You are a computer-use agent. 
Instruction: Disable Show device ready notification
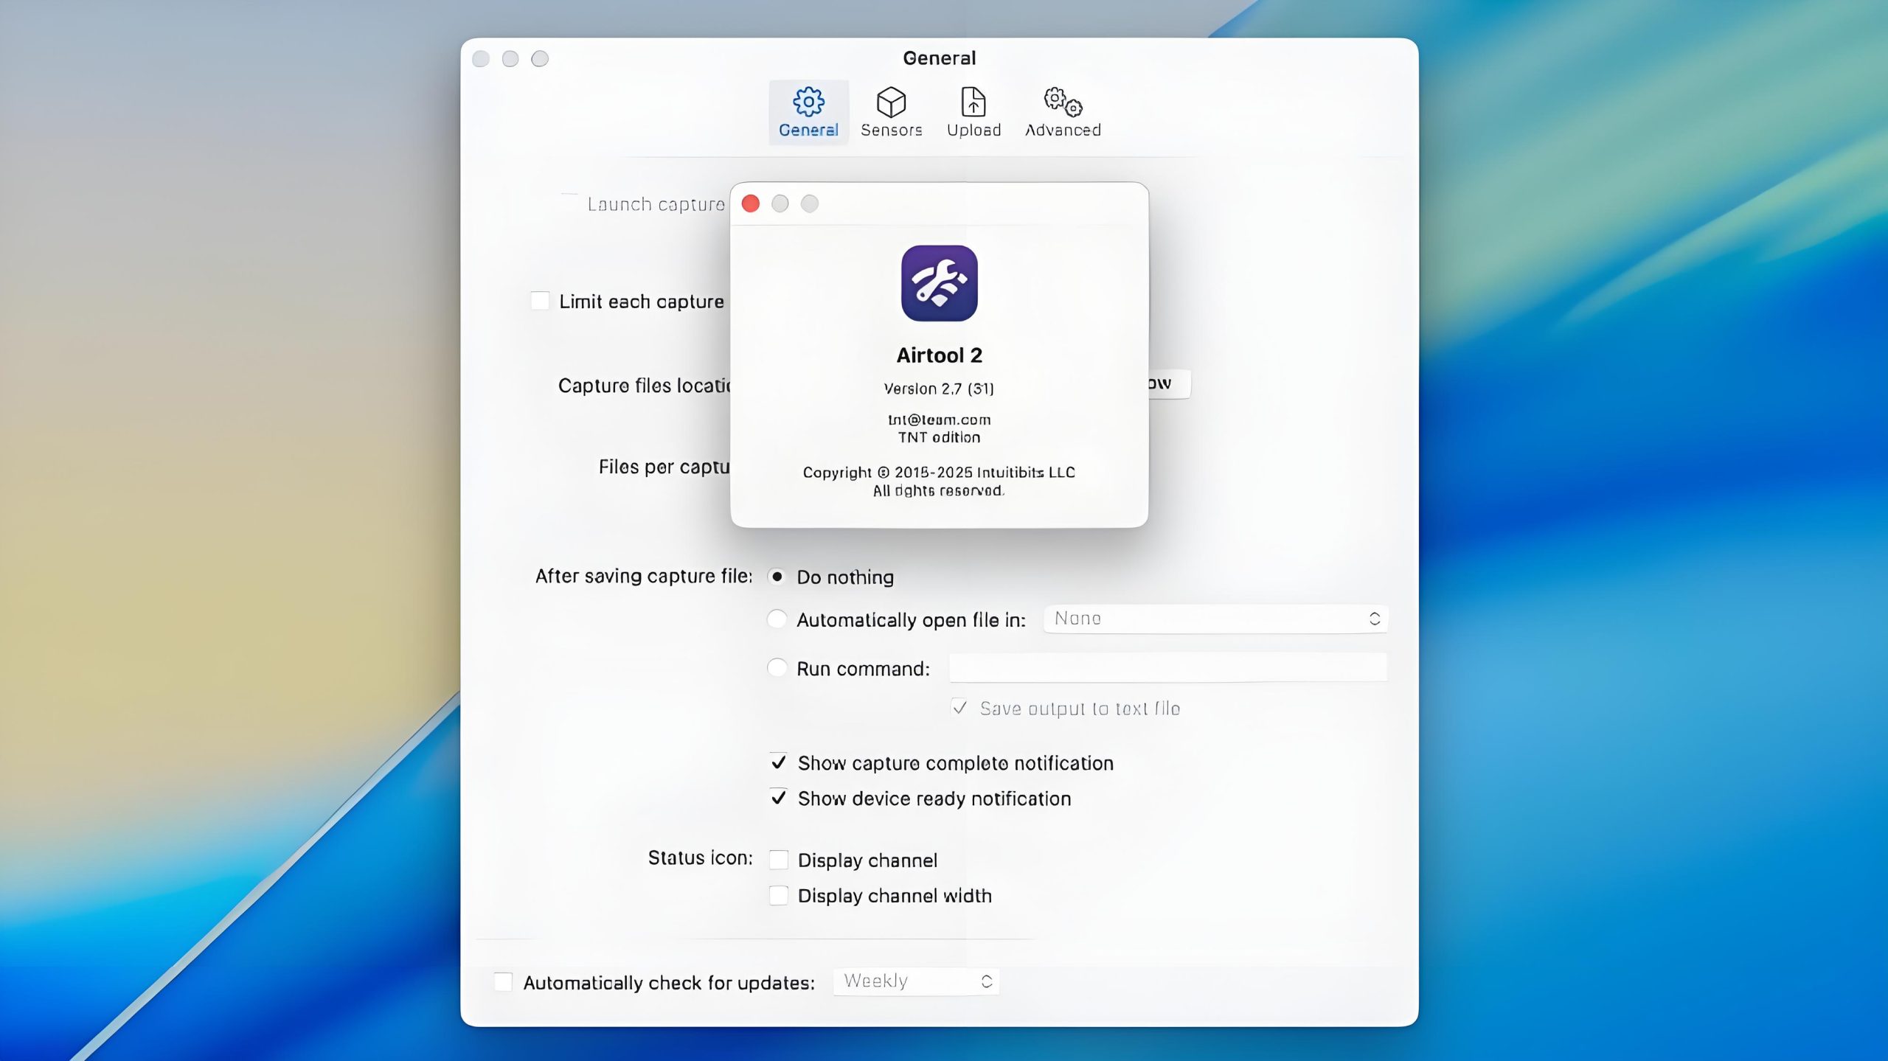point(778,798)
